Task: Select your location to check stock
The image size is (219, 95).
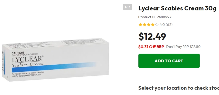Action: (x=179, y=88)
